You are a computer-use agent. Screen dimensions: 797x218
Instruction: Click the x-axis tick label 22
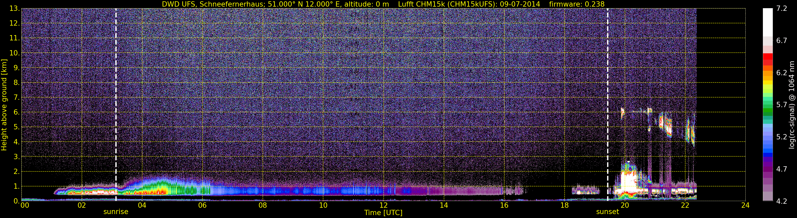point(685,205)
